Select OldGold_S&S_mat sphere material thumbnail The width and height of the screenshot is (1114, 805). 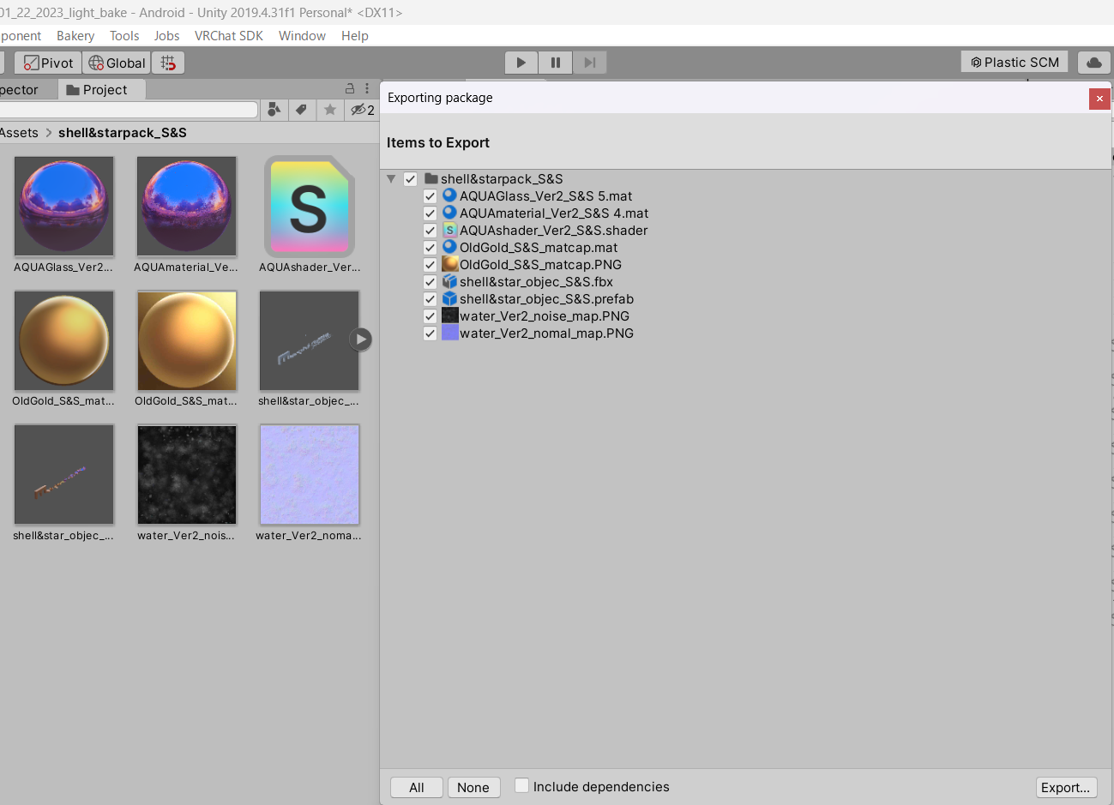(64, 340)
